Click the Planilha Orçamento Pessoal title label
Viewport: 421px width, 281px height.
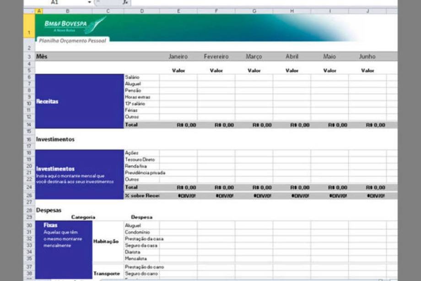pyautogui.click(x=72, y=40)
